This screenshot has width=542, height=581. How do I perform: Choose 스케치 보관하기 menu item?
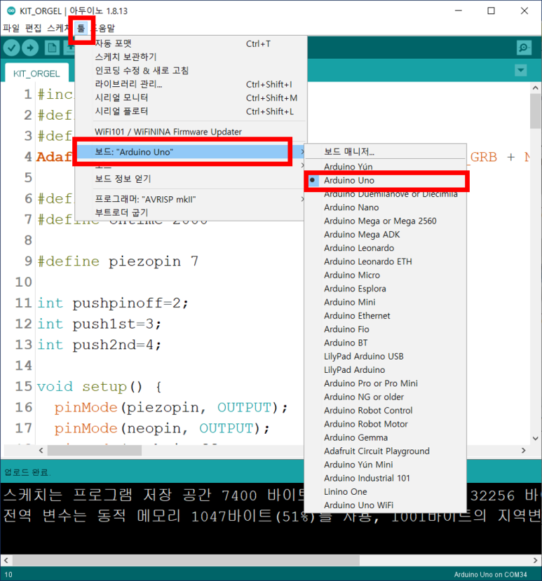pos(191,57)
